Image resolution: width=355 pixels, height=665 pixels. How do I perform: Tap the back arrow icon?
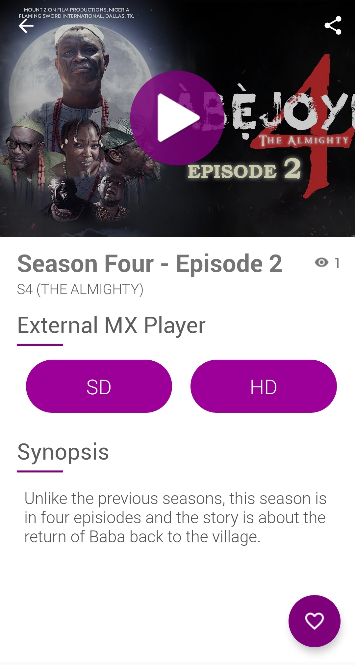26,26
